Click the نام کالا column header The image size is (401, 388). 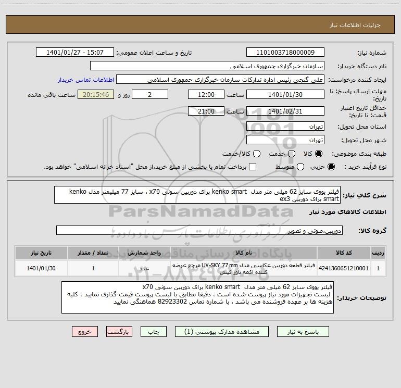pos(244,253)
